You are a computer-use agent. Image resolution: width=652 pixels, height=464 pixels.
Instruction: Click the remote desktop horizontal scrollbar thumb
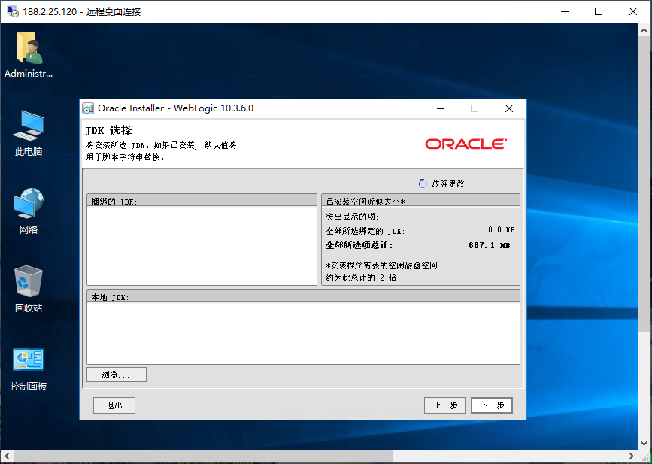pyautogui.click(x=203, y=456)
